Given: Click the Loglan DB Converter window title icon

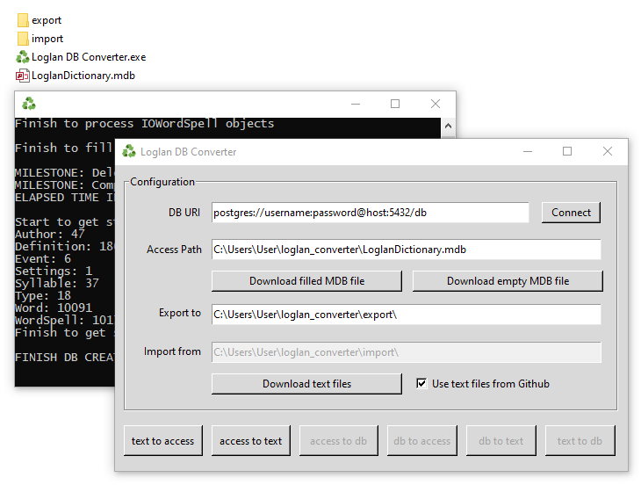Looking at the screenshot, I should tap(129, 152).
